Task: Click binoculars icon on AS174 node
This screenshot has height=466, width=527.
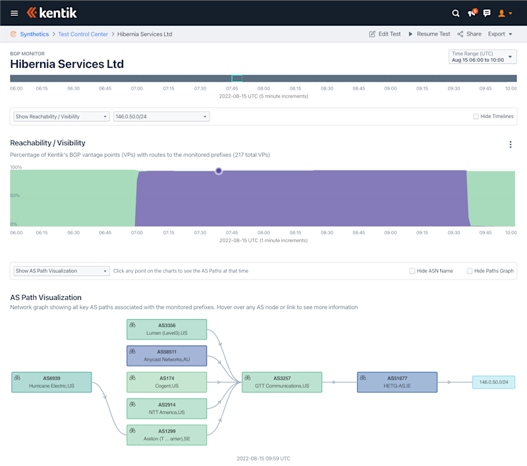Action: pyautogui.click(x=132, y=378)
